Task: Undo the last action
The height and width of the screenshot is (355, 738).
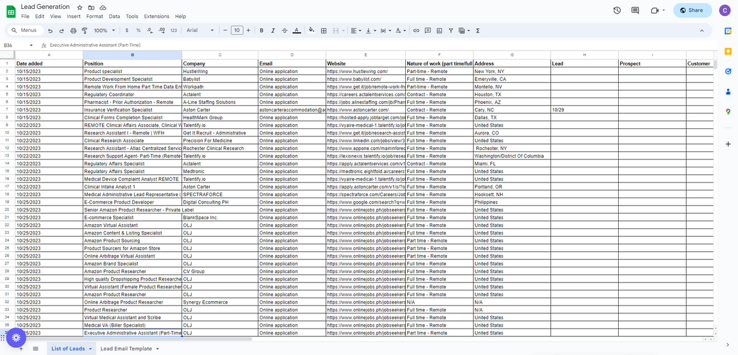Action: [x=50, y=31]
